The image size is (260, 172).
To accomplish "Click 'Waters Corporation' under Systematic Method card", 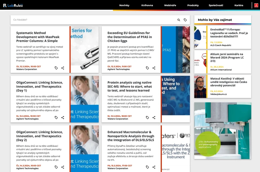I will [x=27, y=69].
